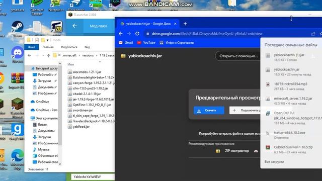322x181 pixels.
Task: Click versions in Explorer breadcrumb
Action: click(x=88, y=55)
